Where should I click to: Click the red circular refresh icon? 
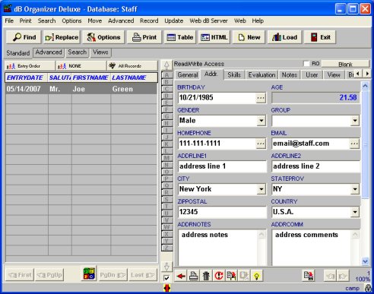[219, 276]
